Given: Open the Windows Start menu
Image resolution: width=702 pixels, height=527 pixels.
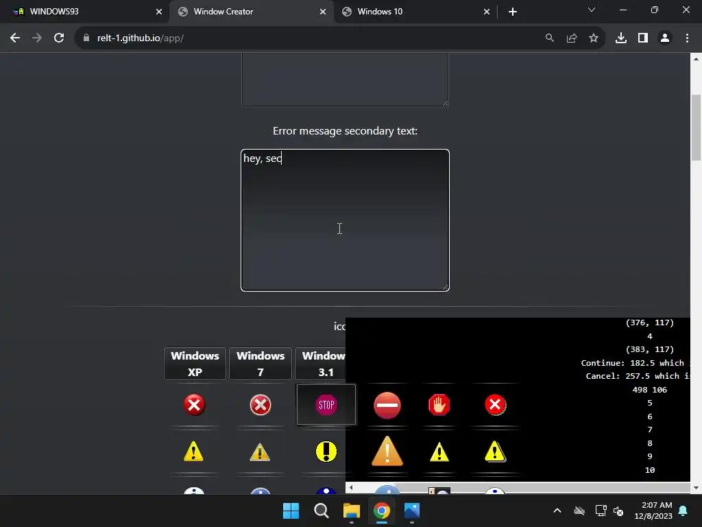Looking at the screenshot, I should pos(291,511).
